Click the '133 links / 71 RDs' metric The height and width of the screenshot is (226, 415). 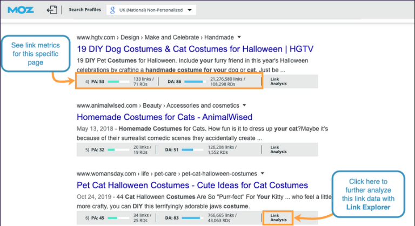(143, 81)
